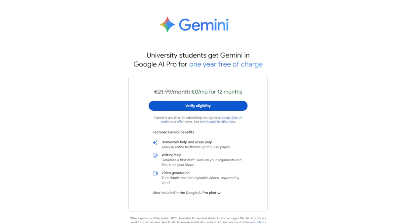Open the AI credits link

pyautogui.click(x=165, y=122)
